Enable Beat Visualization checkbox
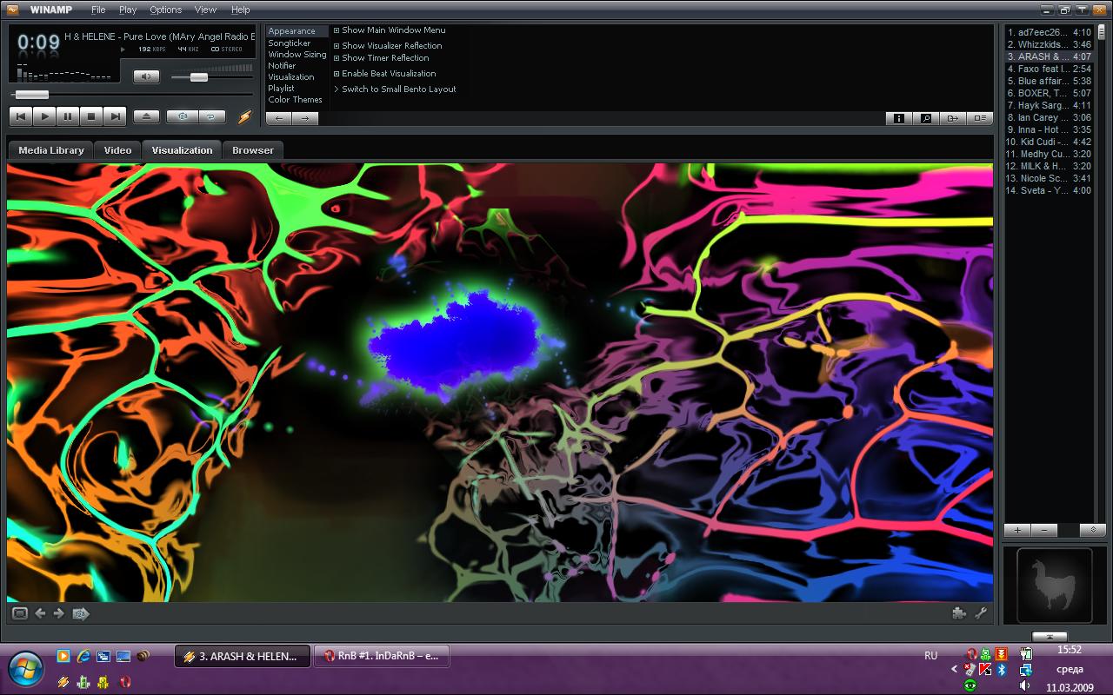Viewport: 1113px width, 695px height. coord(337,74)
